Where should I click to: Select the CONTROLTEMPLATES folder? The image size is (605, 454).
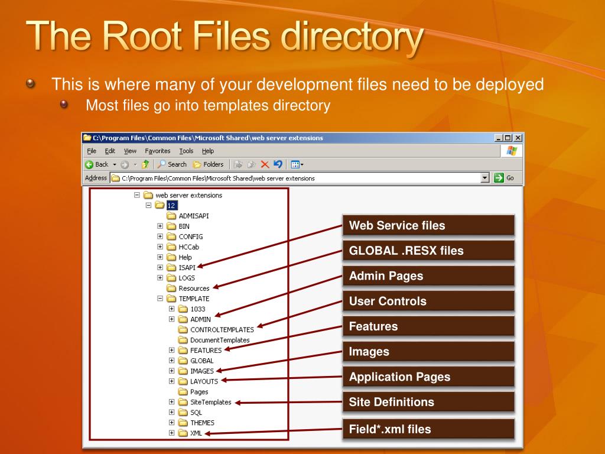(x=216, y=329)
